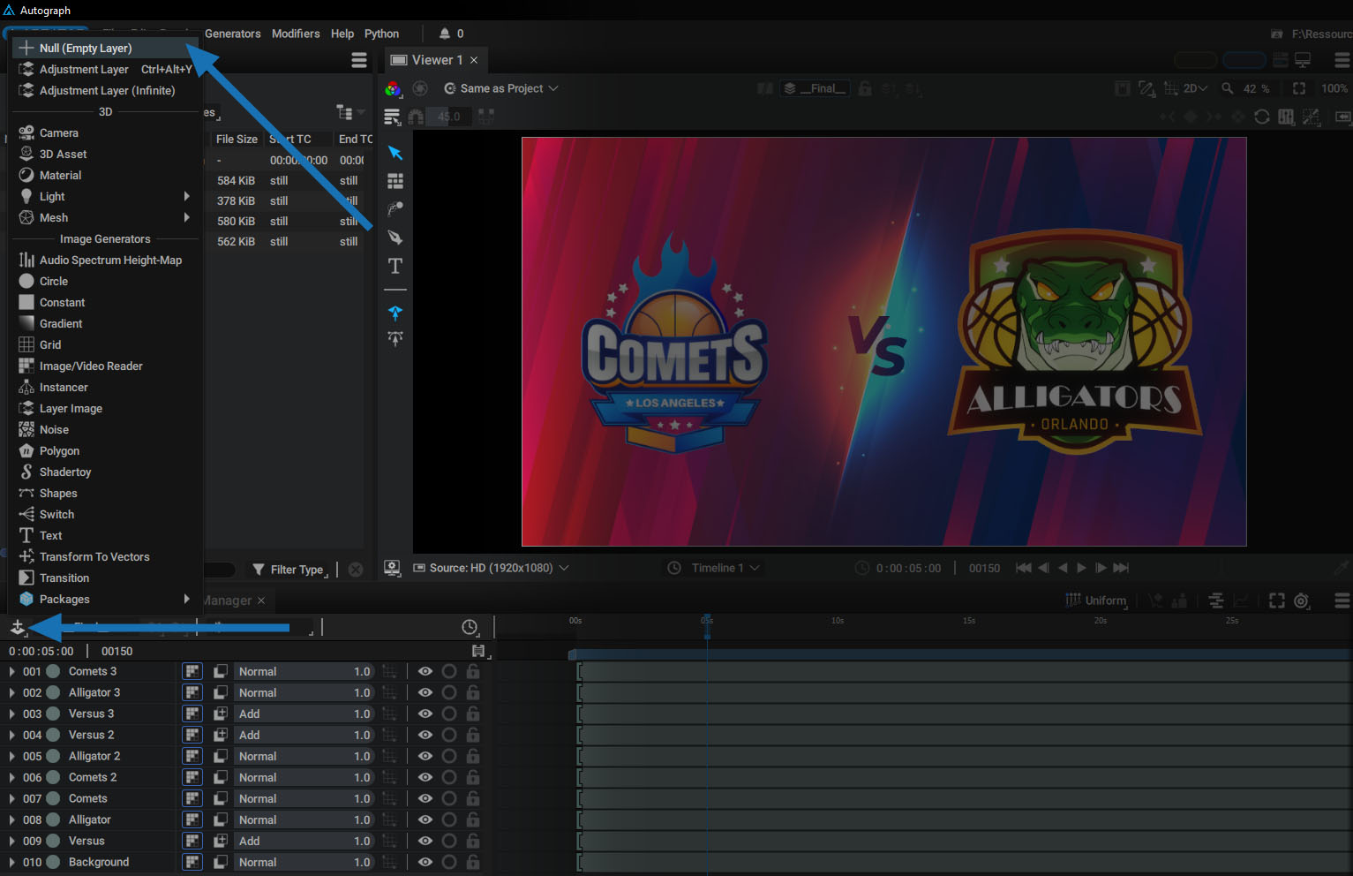Click the Viewer 1 hamburger menu icon

pyautogui.click(x=1342, y=60)
